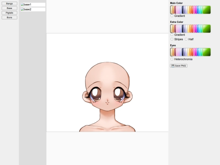
Task: Choose the navy swatch in Extra Color
Action: (x=183, y=29)
